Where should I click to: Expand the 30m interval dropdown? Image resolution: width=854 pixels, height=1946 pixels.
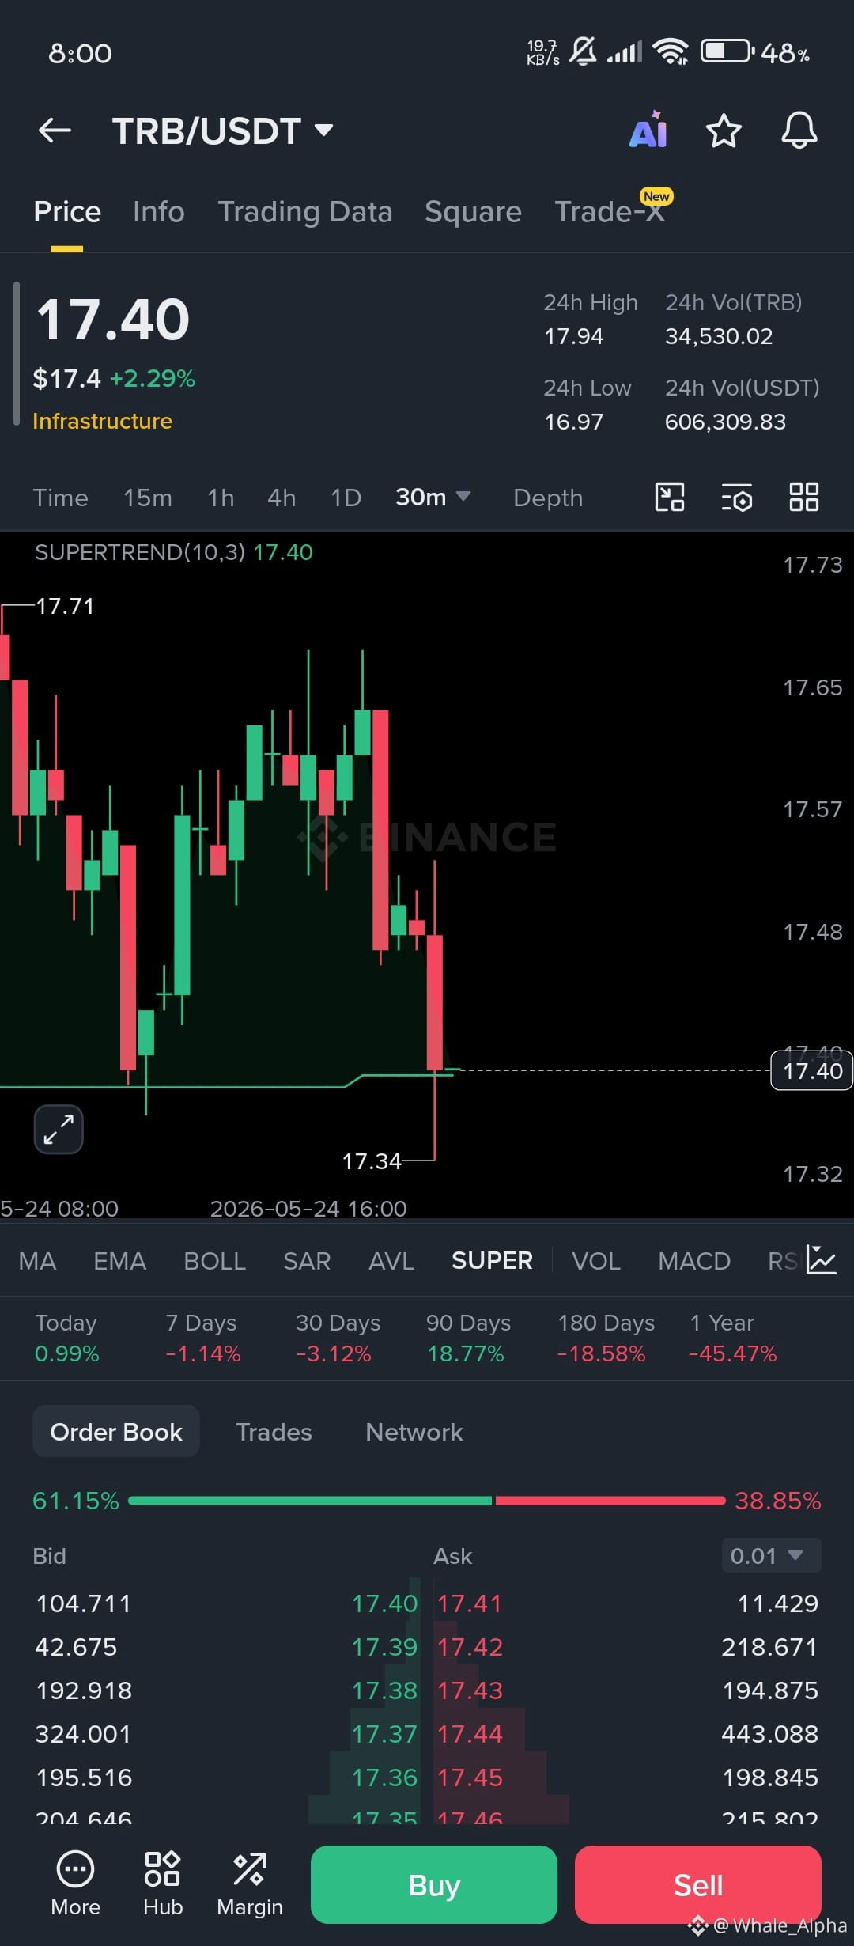pos(433,498)
